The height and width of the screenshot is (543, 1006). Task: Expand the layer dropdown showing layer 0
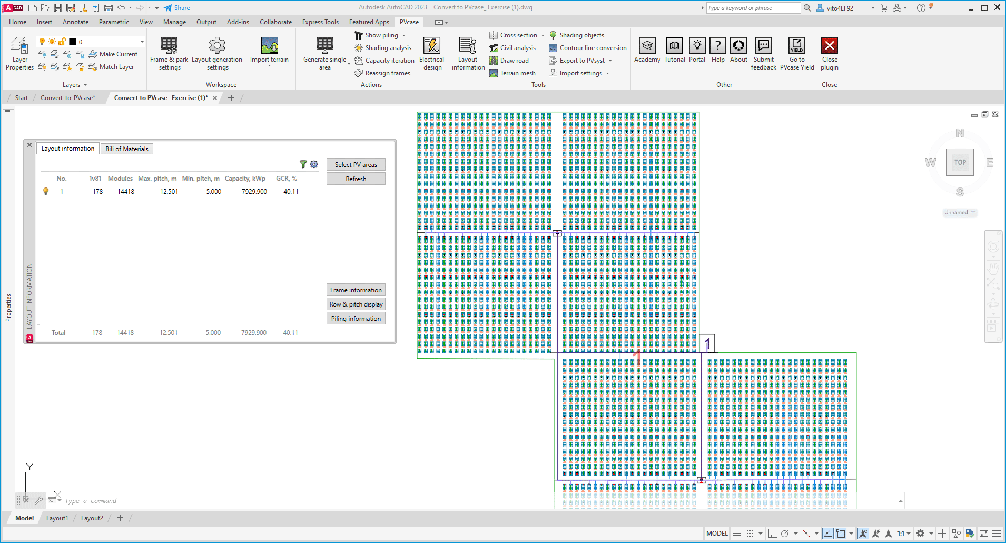(142, 42)
